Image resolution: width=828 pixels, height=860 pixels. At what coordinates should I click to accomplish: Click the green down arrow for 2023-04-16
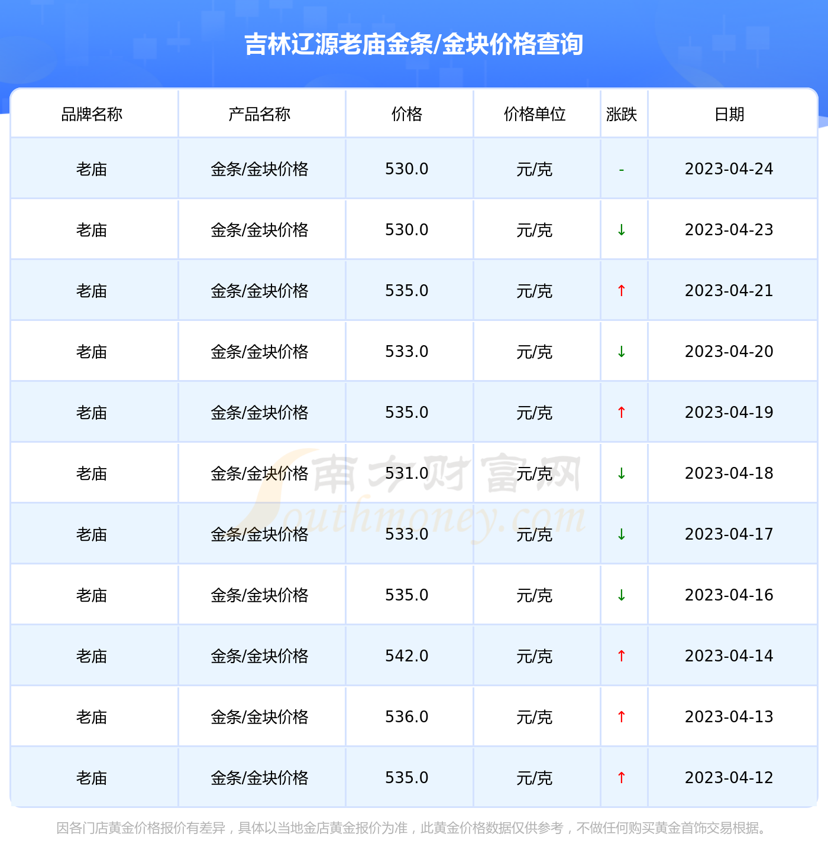coord(622,595)
